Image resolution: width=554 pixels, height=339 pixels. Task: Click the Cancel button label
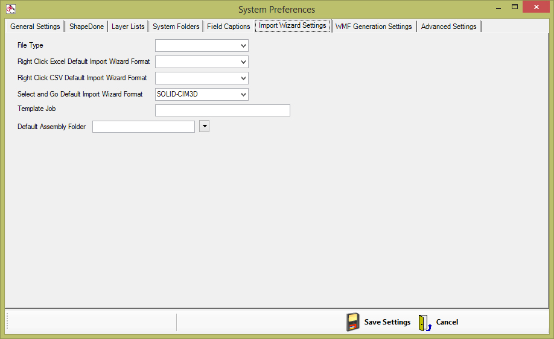[447, 322]
